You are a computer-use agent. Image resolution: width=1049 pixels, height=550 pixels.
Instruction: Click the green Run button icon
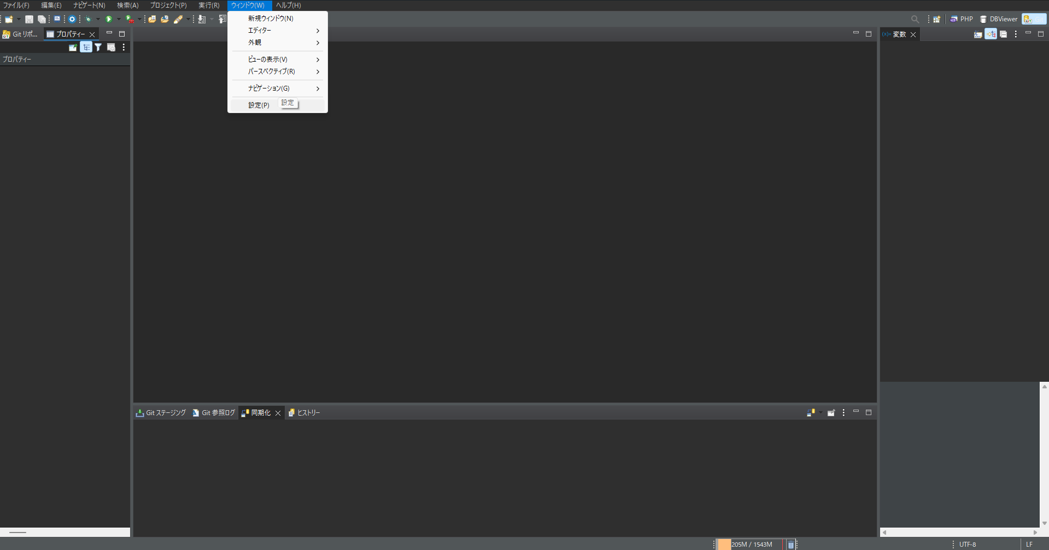(x=109, y=19)
